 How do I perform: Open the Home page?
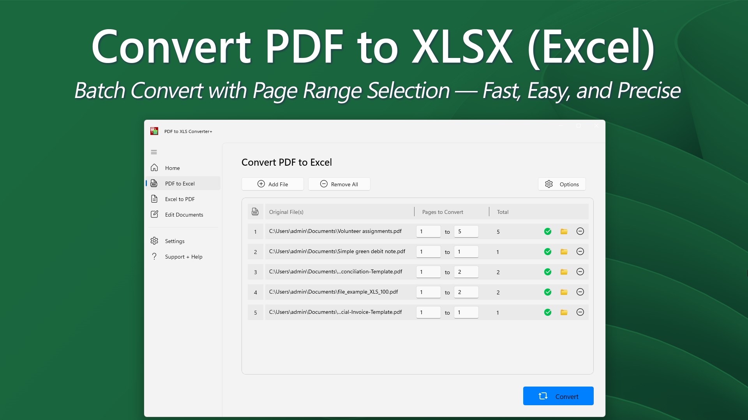point(183,168)
